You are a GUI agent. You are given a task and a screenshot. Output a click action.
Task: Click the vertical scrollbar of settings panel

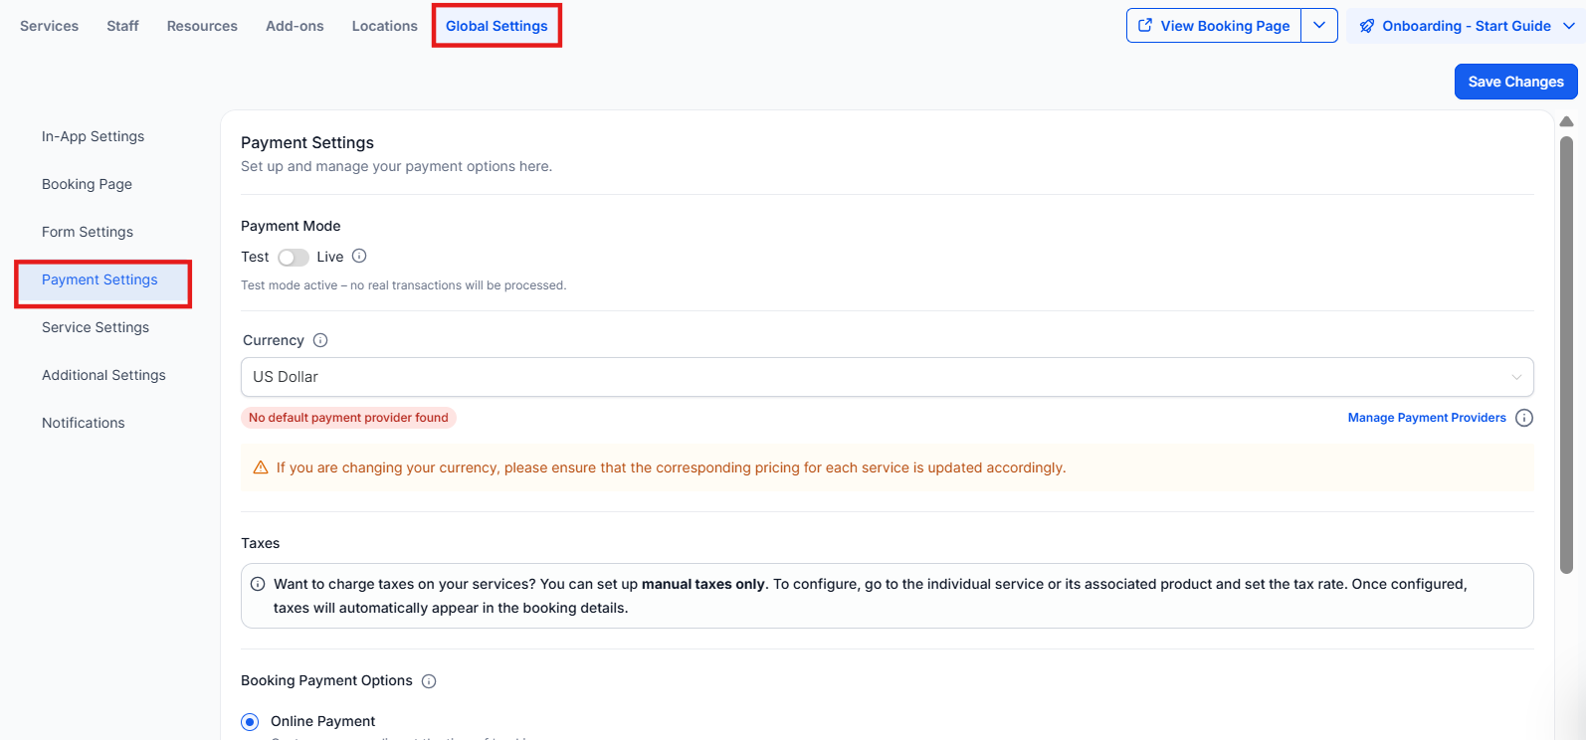coord(1566,348)
